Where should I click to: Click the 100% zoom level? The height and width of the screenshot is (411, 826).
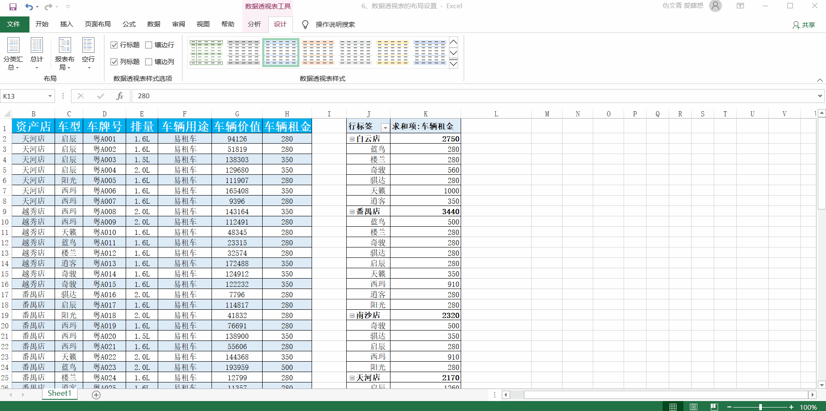(x=808, y=407)
